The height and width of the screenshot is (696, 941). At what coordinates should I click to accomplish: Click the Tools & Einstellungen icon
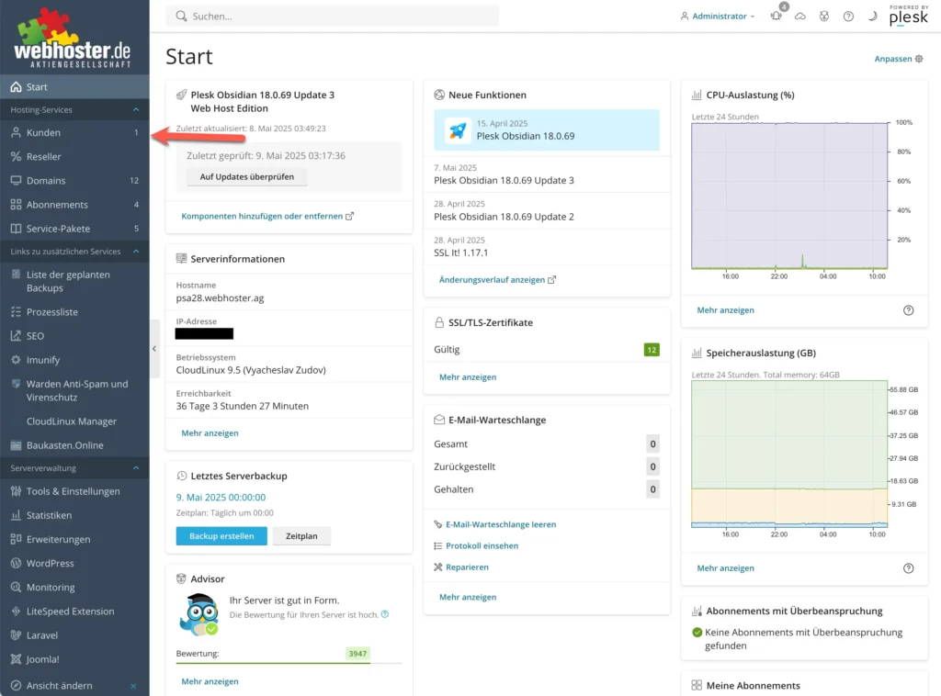pyautogui.click(x=16, y=491)
